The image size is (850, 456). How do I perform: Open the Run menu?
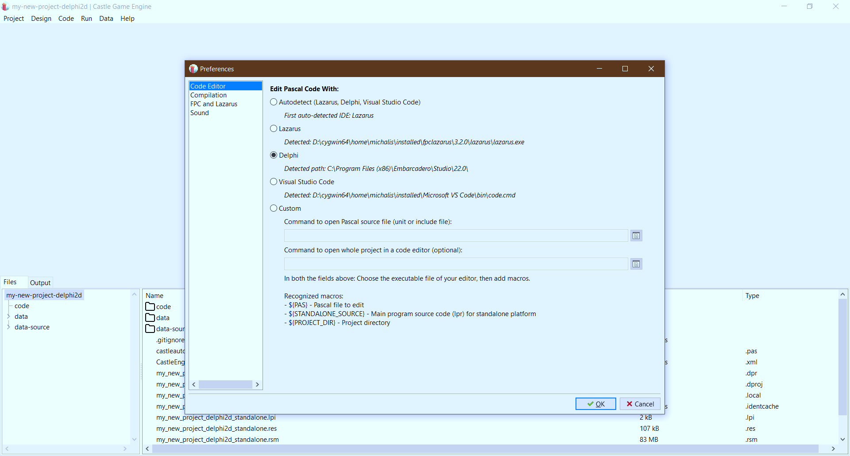click(x=86, y=19)
